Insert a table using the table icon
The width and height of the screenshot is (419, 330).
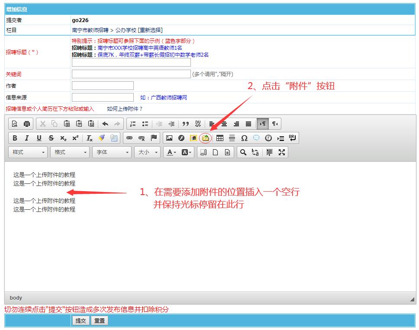(x=220, y=138)
